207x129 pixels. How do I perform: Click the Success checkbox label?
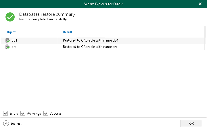55,114
